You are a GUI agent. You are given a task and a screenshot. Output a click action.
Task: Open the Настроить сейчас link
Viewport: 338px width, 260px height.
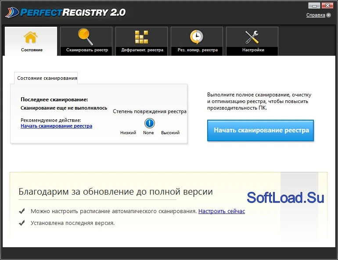pos(222,211)
